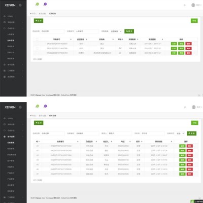
Task: Click the red delete button in row #7
Action: (x=190, y=174)
